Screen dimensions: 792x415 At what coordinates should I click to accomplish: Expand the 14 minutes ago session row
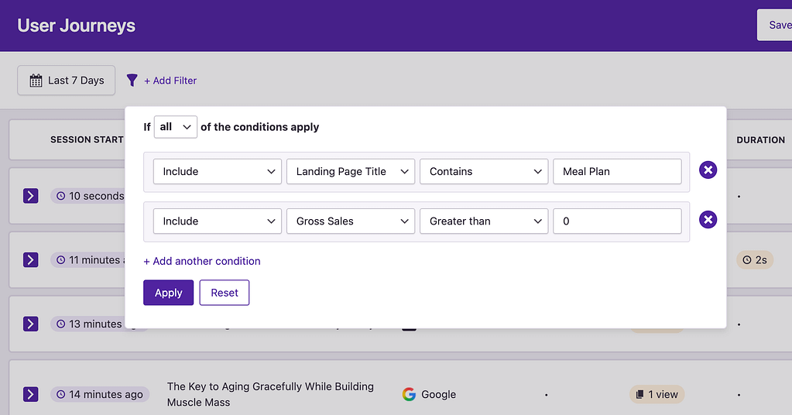coord(31,394)
